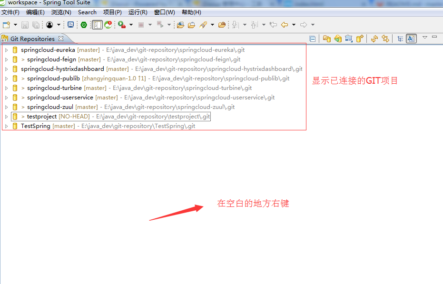Click Create New Git Repository plus icon

pyautogui.click(x=360, y=39)
